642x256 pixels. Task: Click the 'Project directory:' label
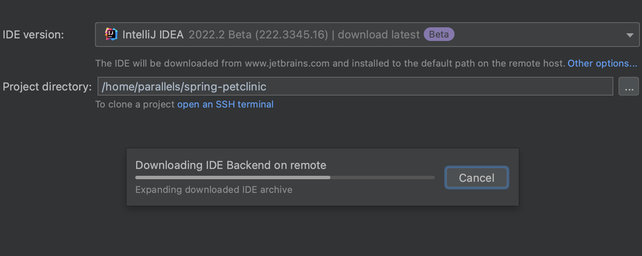click(47, 87)
